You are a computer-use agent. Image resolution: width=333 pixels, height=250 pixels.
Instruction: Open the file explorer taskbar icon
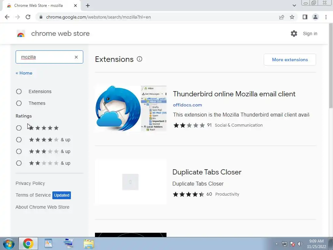point(89,243)
